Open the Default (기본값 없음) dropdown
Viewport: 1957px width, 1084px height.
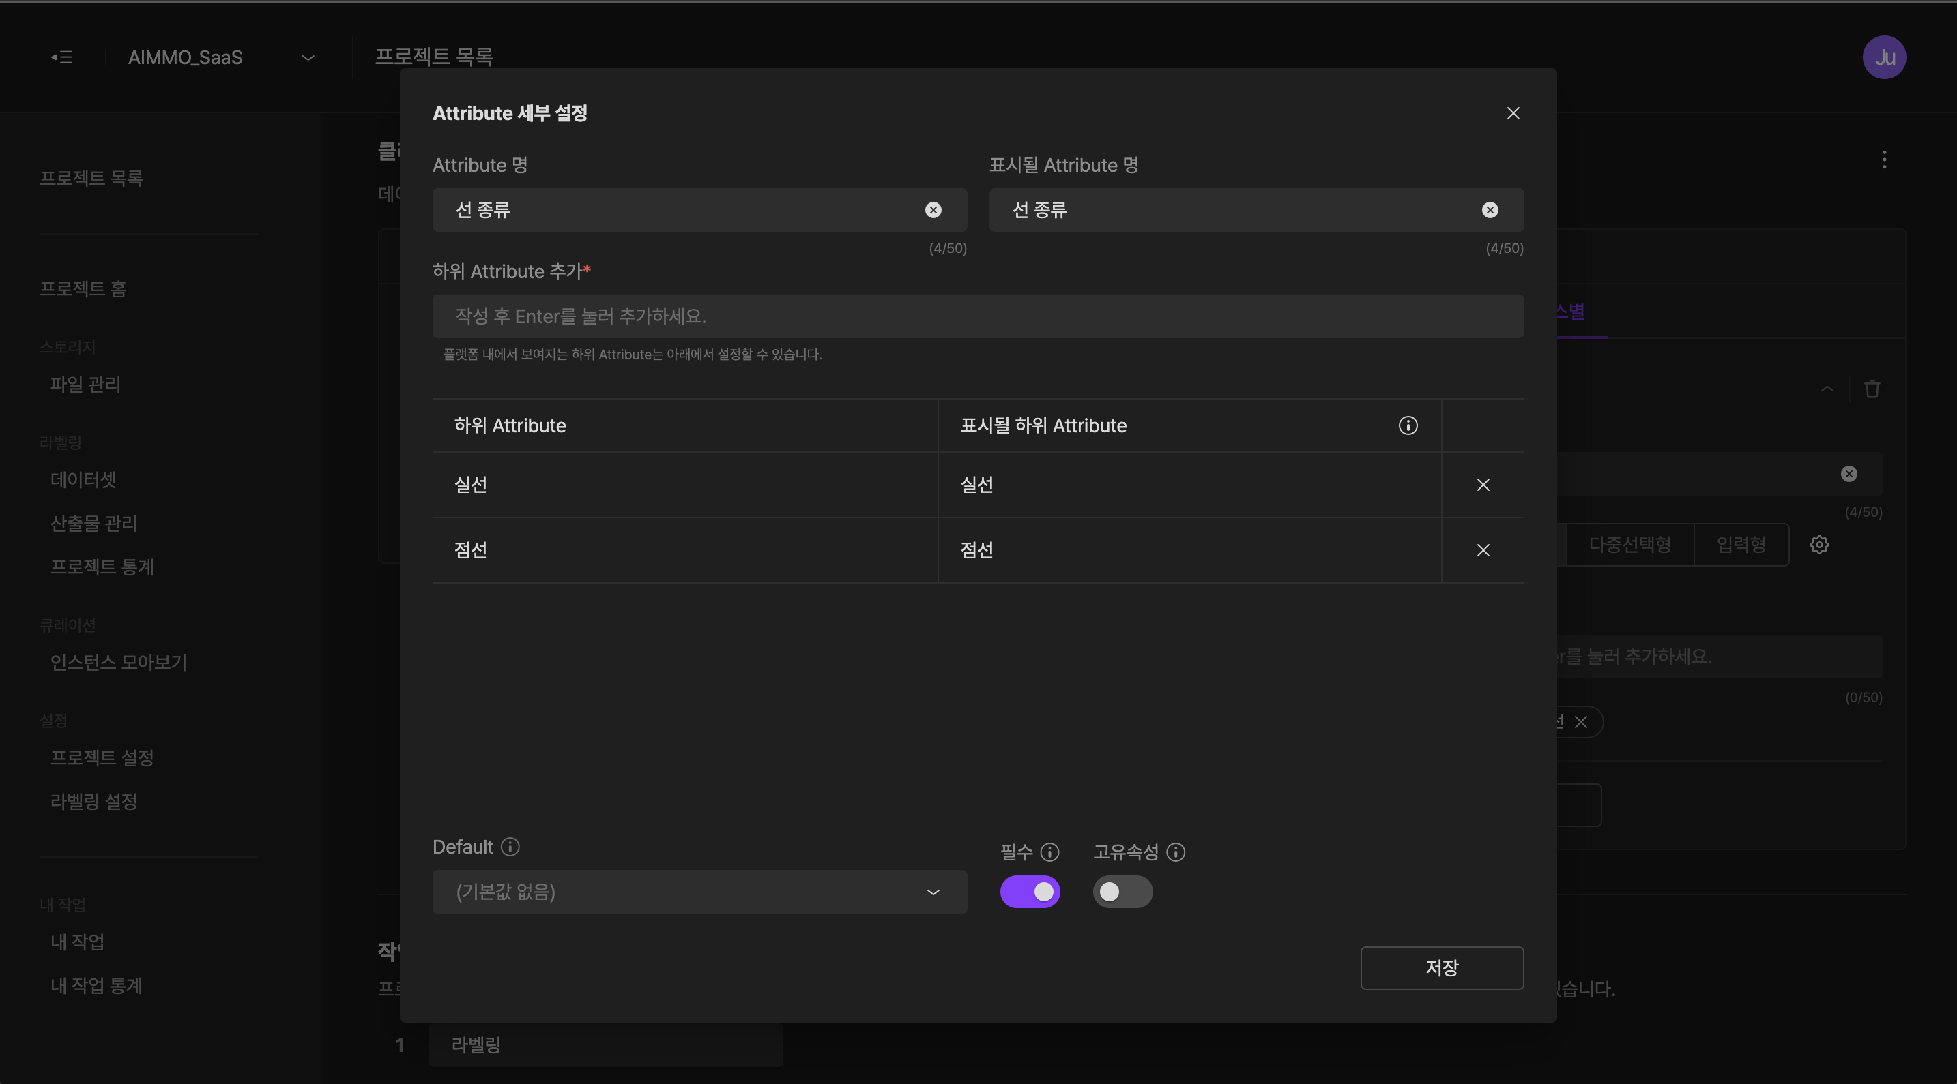click(699, 892)
